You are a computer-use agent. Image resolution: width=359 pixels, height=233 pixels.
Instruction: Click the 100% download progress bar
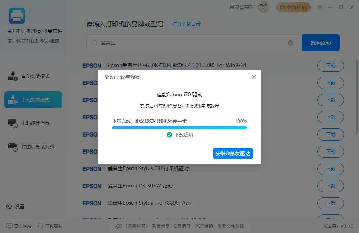(x=179, y=128)
